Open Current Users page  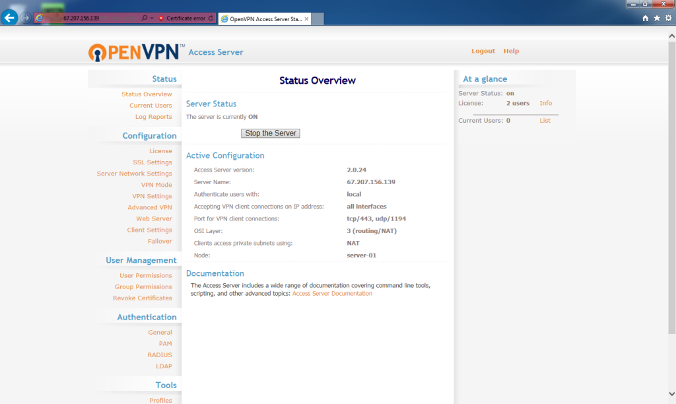(151, 105)
